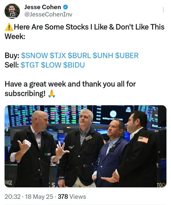Open the $SNOW cashtag
Image resolution: width=171 pixels, height=205 pixels.
click(34, 56)
